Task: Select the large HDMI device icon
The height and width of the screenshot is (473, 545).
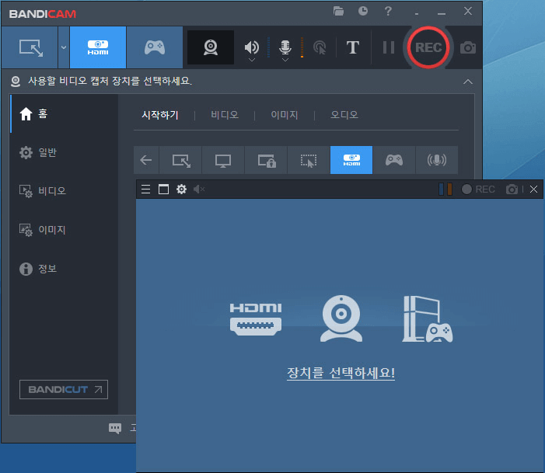Action: point(256,319)
